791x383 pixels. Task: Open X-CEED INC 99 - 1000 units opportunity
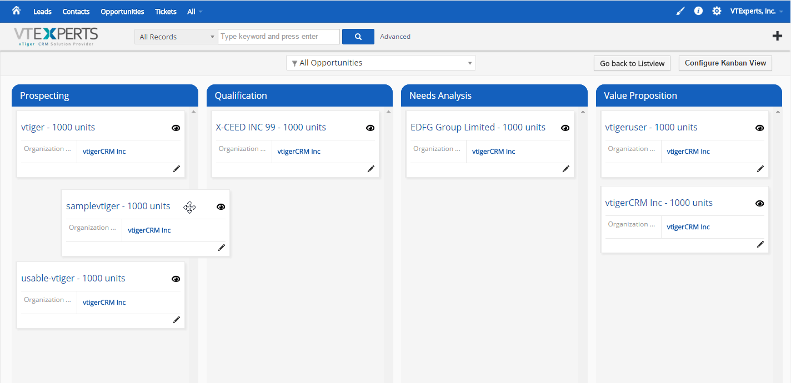271,127
